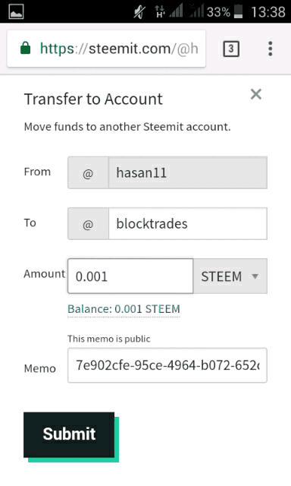Open the browser three-dot menu

pos(271,49)
